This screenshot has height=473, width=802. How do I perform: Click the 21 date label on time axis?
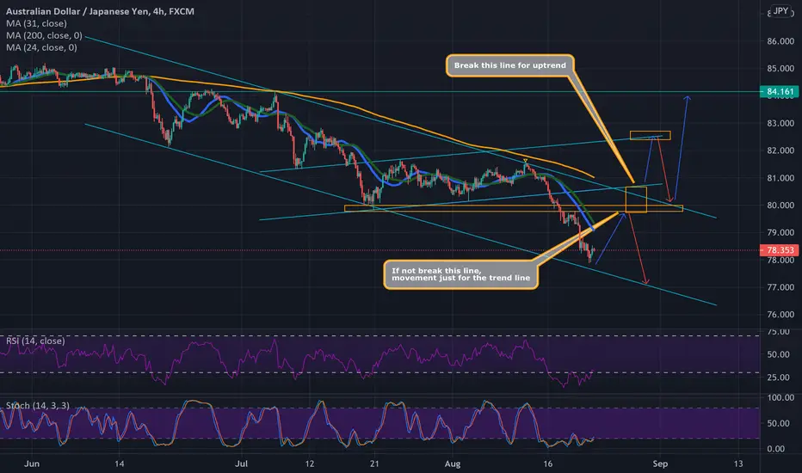point(374,464)
